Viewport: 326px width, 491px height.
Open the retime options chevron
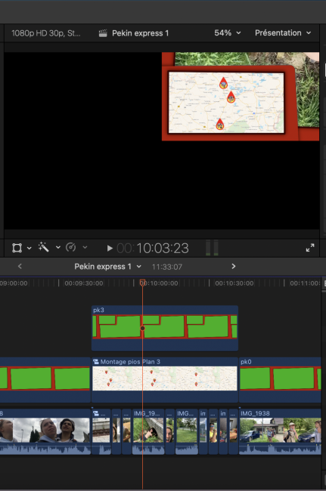click(85, 247)
